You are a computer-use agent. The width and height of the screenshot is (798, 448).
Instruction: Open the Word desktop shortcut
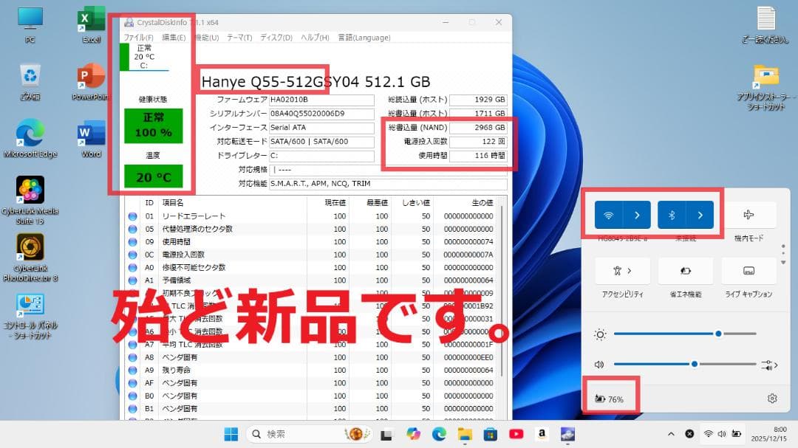pyautogui.click(x=91, y=139)
